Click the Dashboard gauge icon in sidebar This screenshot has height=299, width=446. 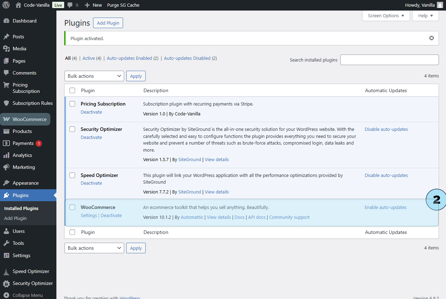(x=6, y=21)
